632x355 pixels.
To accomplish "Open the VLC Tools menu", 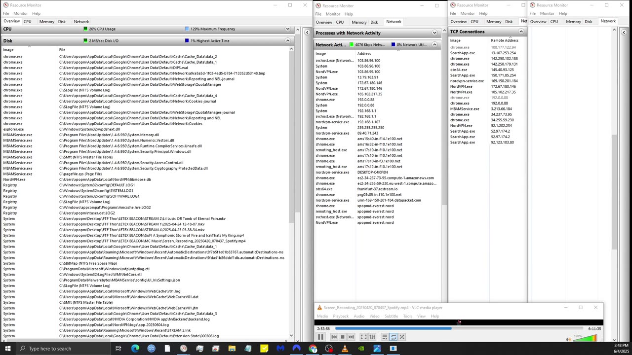I will coord(407,317).
